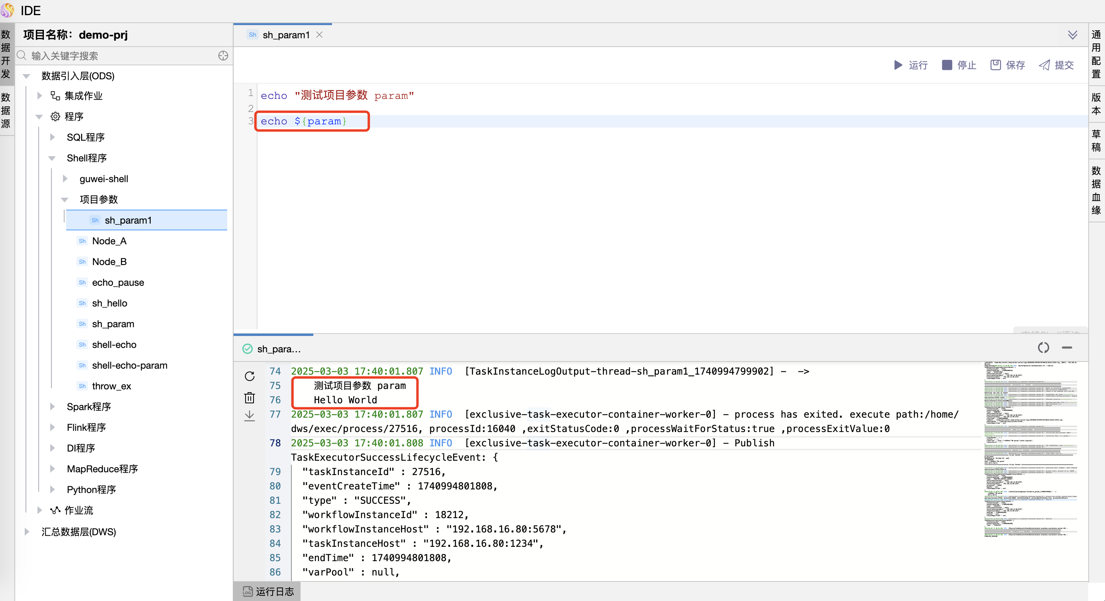
Task: Collapse the Shell程序 folder
Action: (52, 158)
